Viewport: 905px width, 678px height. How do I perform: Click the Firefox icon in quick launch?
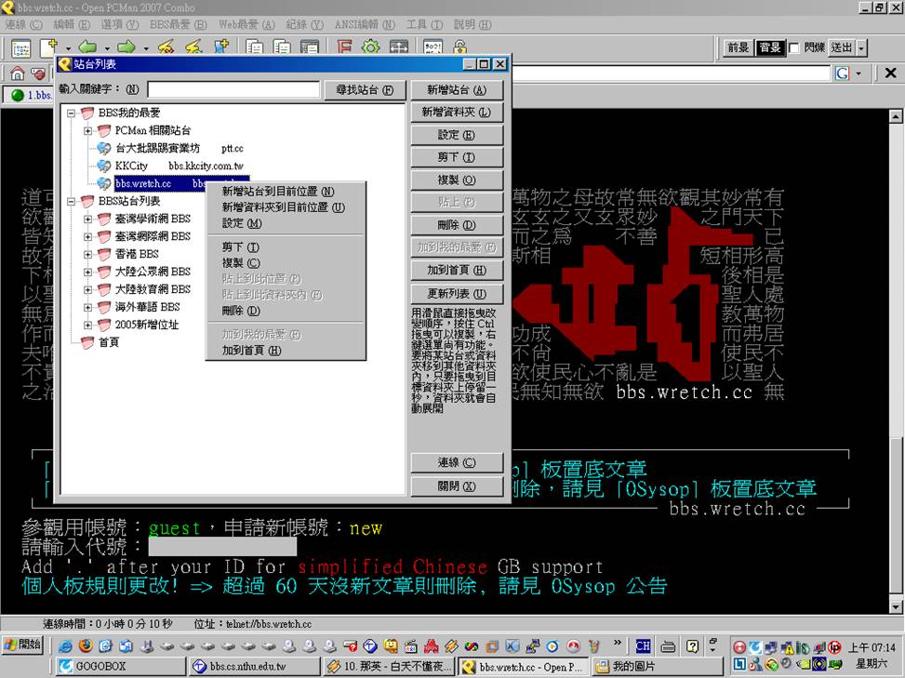pyautogui.click(x=85, y=646)
